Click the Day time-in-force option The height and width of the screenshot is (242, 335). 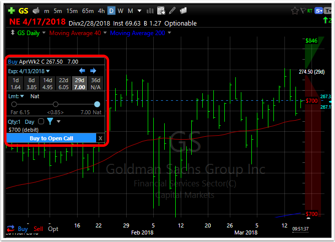(30, 122)
